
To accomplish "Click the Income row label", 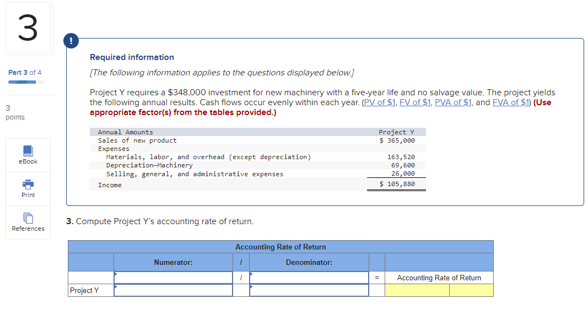I will pos(110,185).
